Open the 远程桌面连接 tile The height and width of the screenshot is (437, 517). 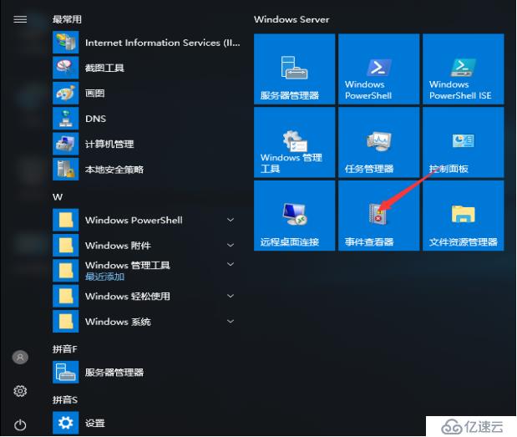[295, 216]
